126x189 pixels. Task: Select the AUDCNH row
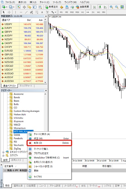coord(22,81)
